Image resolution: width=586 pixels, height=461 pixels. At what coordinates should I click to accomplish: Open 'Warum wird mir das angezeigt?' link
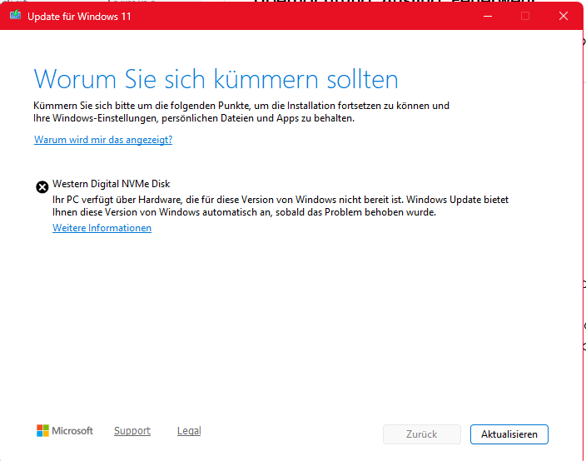[x=103, y=140]
